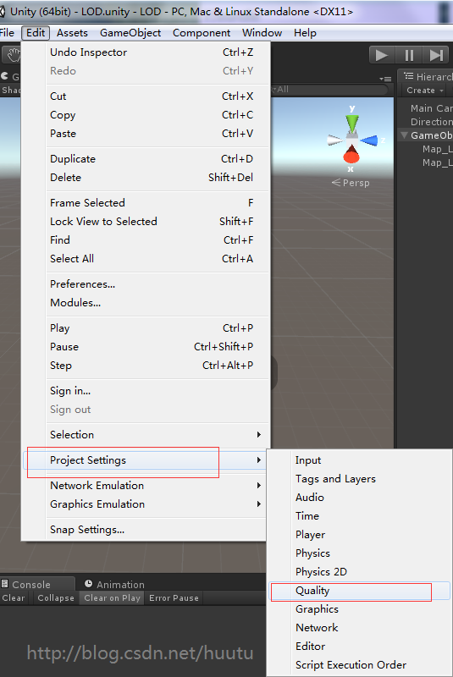This screenshot has width=453, height=677.
Task: Select Physics 2D
Action: coord(360,572)
